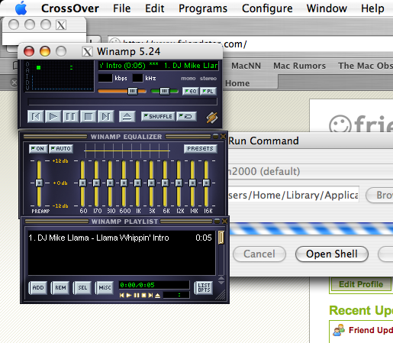The width and height of the screenshot is (393, 343).
Task: Click the playlist scrollbar handle
Action: click(x=221, y=238)
